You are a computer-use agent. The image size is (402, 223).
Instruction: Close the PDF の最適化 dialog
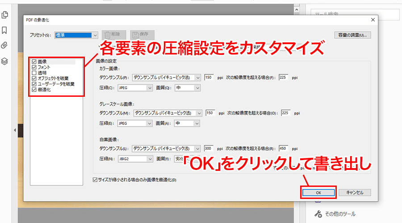point(373,20)
